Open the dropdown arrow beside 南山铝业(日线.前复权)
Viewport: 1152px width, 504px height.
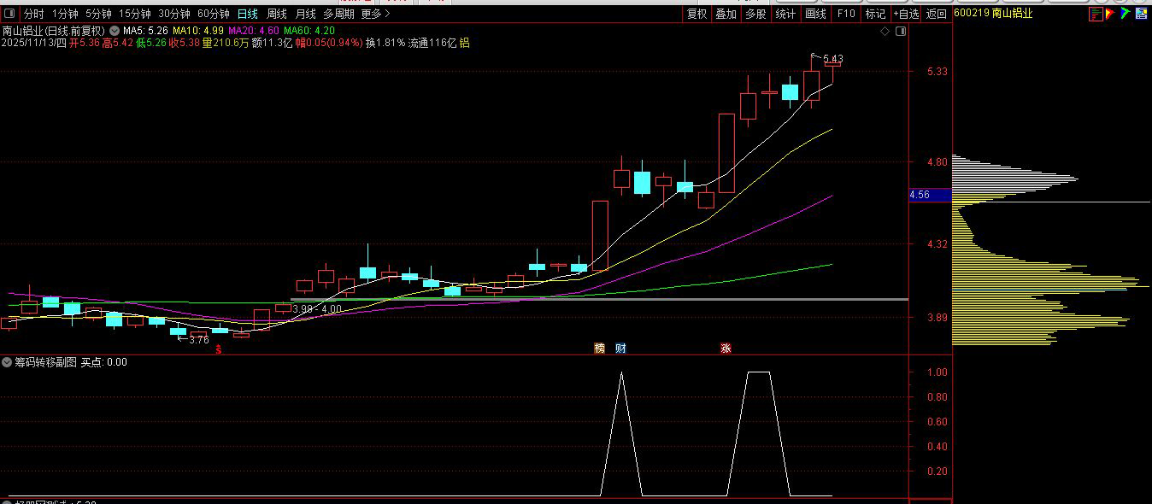115,31
